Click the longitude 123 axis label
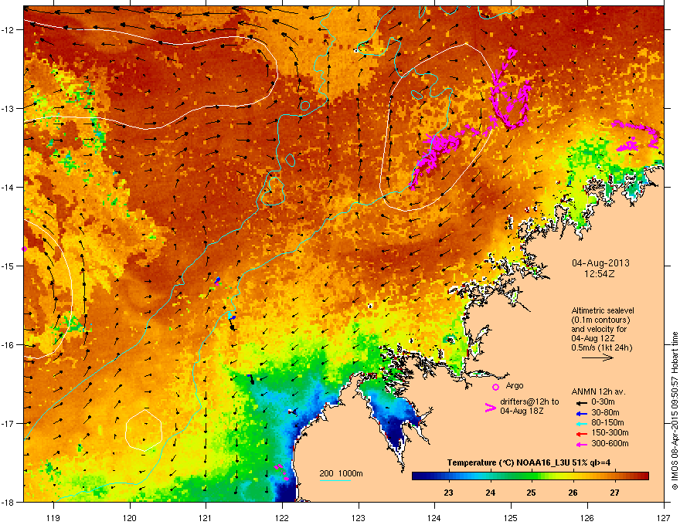Viewport: 680px width, 525px height. coord(359,517)
